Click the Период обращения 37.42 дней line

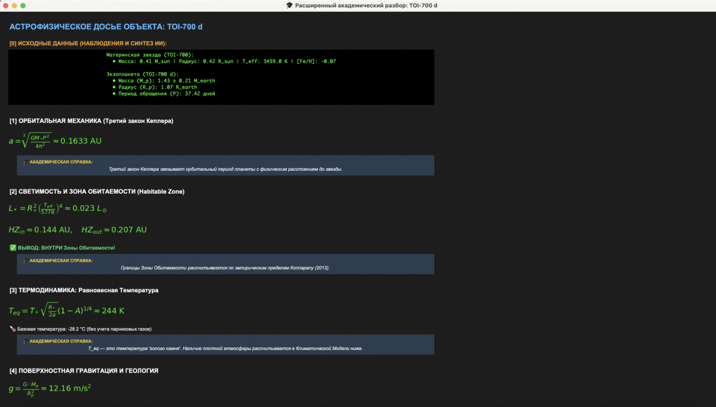pos(166,94)
